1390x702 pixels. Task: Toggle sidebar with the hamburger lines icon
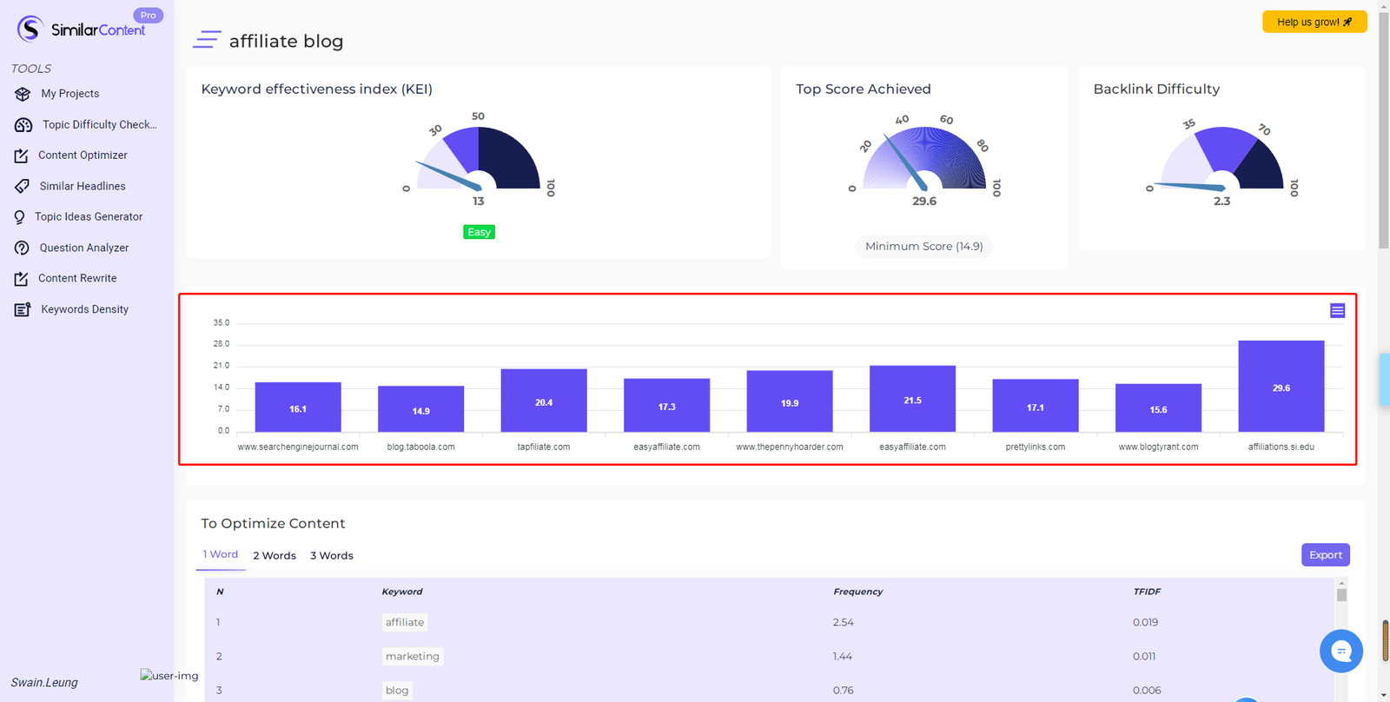(206, 40)
